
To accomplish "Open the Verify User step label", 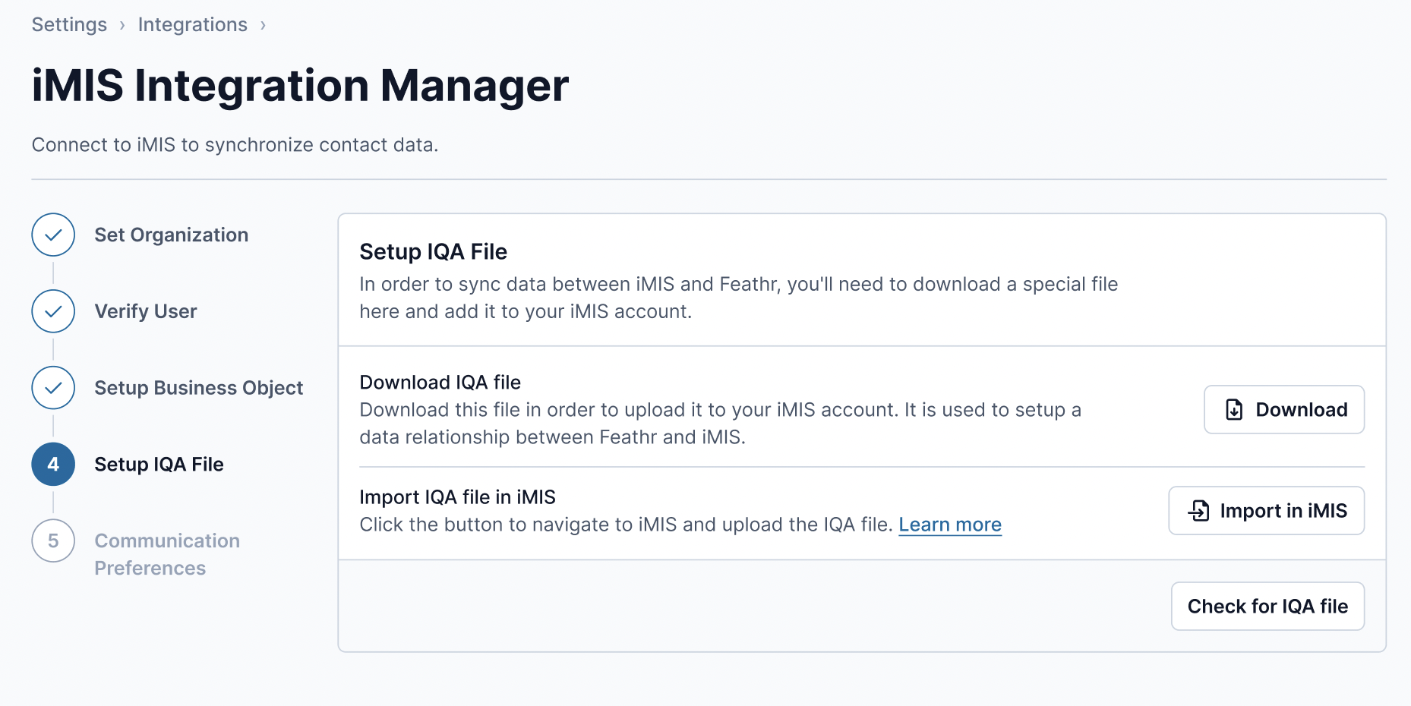I will 145,311.
